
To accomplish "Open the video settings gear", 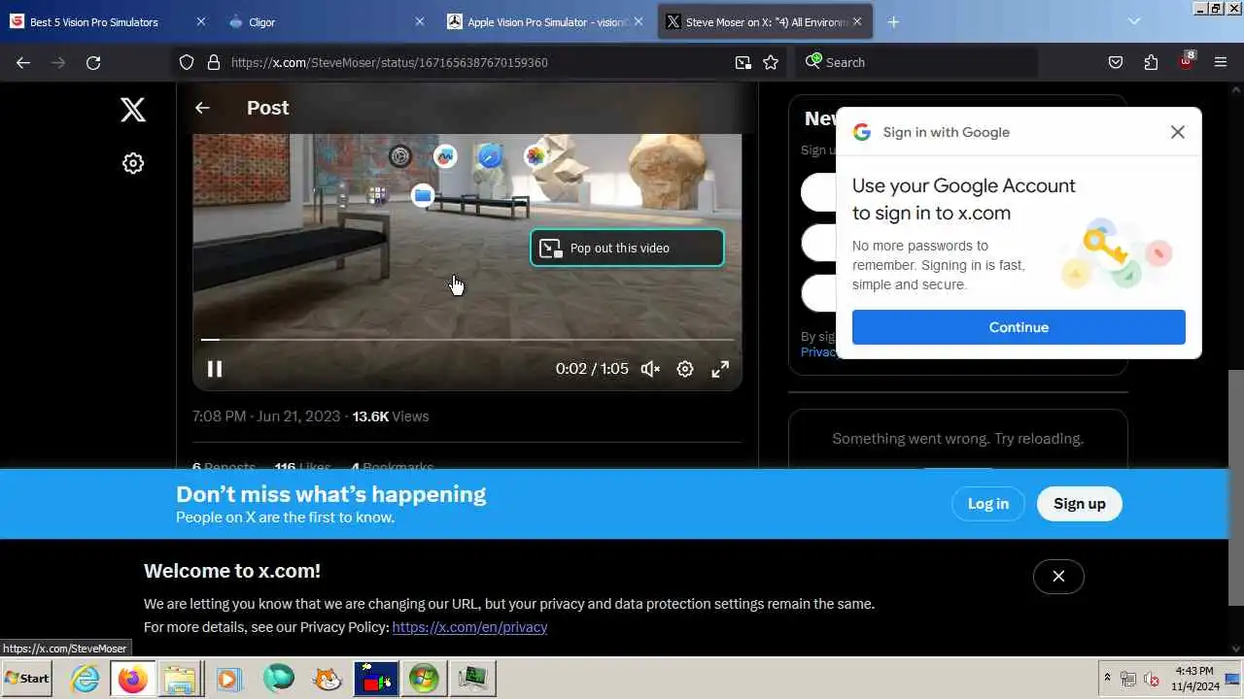I will pos(685,369).
